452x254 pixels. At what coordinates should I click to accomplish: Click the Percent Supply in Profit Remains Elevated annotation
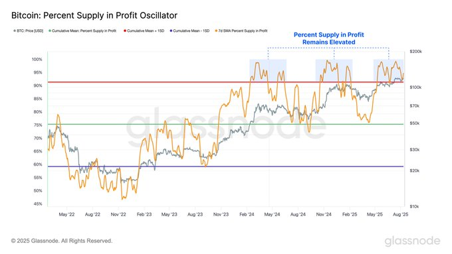pyautogui.click(x=328, y=38)
